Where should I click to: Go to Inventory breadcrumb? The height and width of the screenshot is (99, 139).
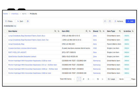[15, 14]
